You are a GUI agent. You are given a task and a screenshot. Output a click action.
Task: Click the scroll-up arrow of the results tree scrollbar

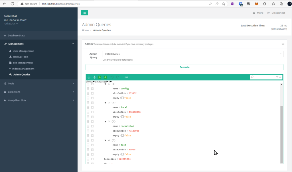281,84
